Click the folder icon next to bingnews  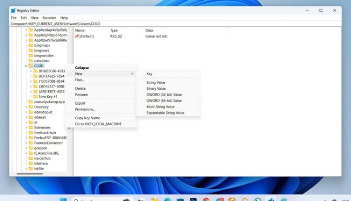tap(31, 50)
